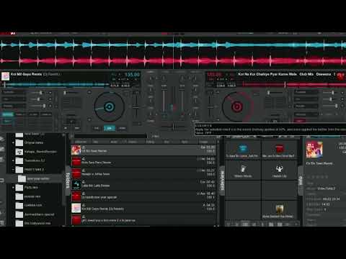Expand the Original remix folder
The height and width of the screenshot is (259, 346).
point(13,142)
